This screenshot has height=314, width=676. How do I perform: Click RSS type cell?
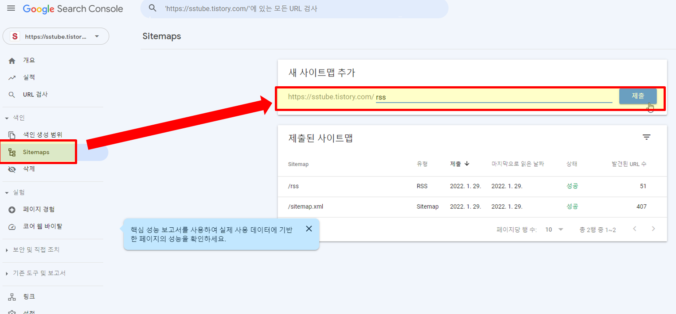click(x=422, y=186)
